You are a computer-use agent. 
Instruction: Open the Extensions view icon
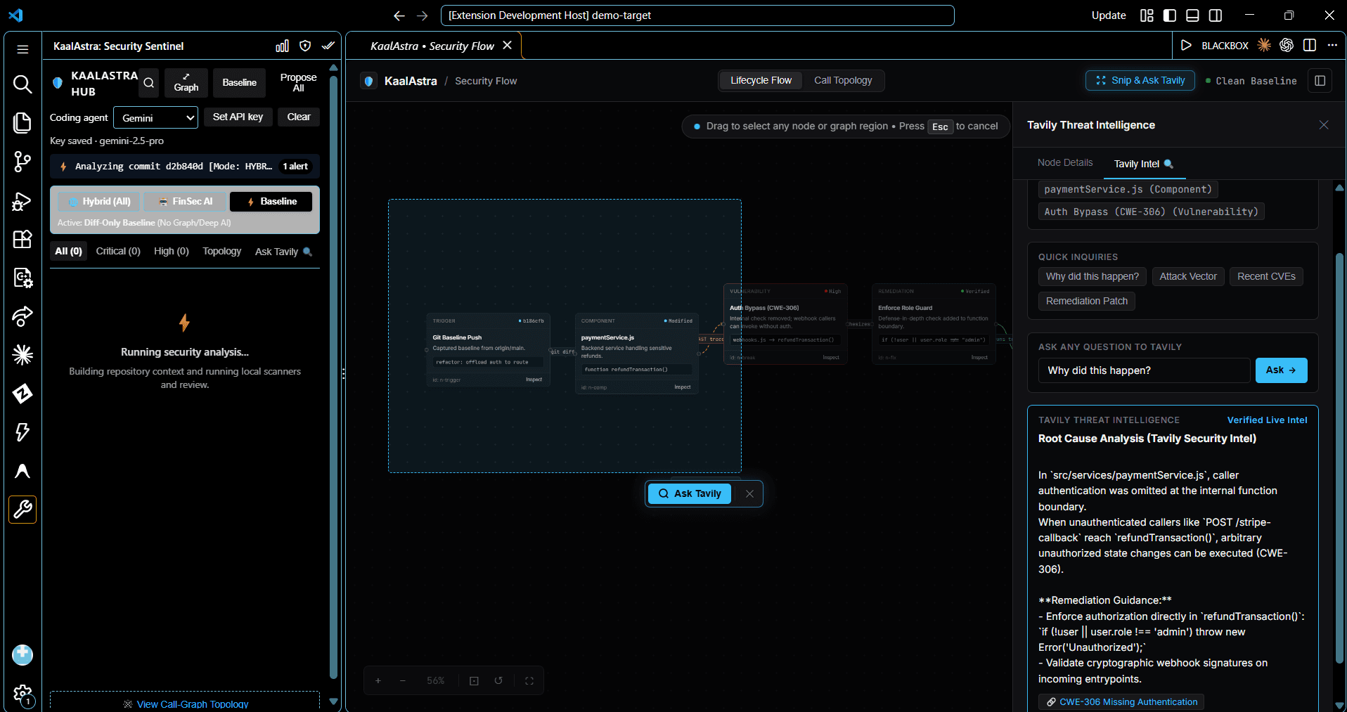pyautogui.click(x=22, y=240)
